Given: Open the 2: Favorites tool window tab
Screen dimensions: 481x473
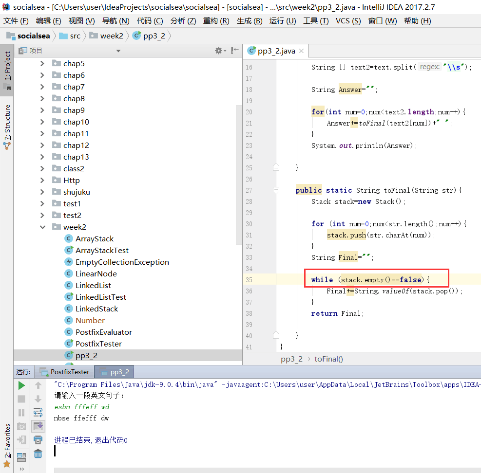Looking at the screenshot, I should 7,445.
